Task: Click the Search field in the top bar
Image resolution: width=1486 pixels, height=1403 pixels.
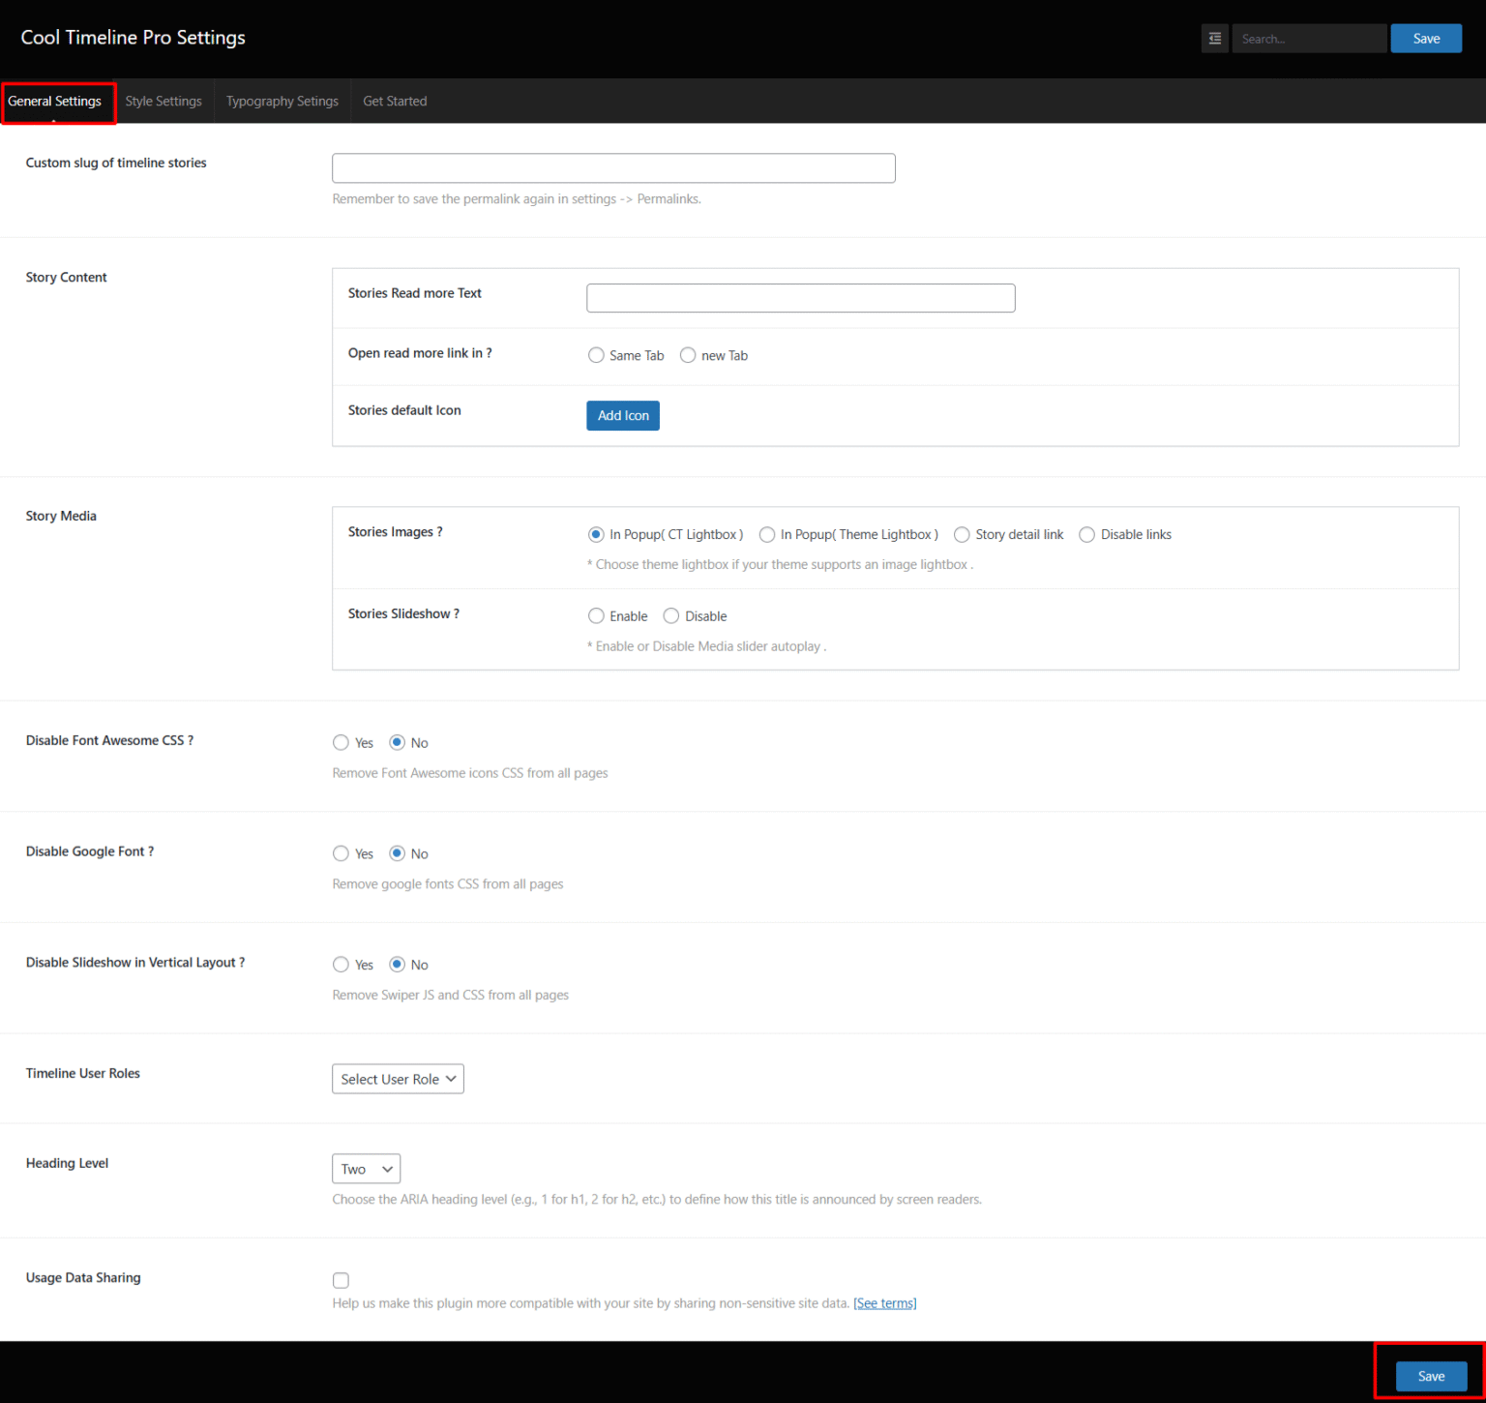Action: 1309,38
